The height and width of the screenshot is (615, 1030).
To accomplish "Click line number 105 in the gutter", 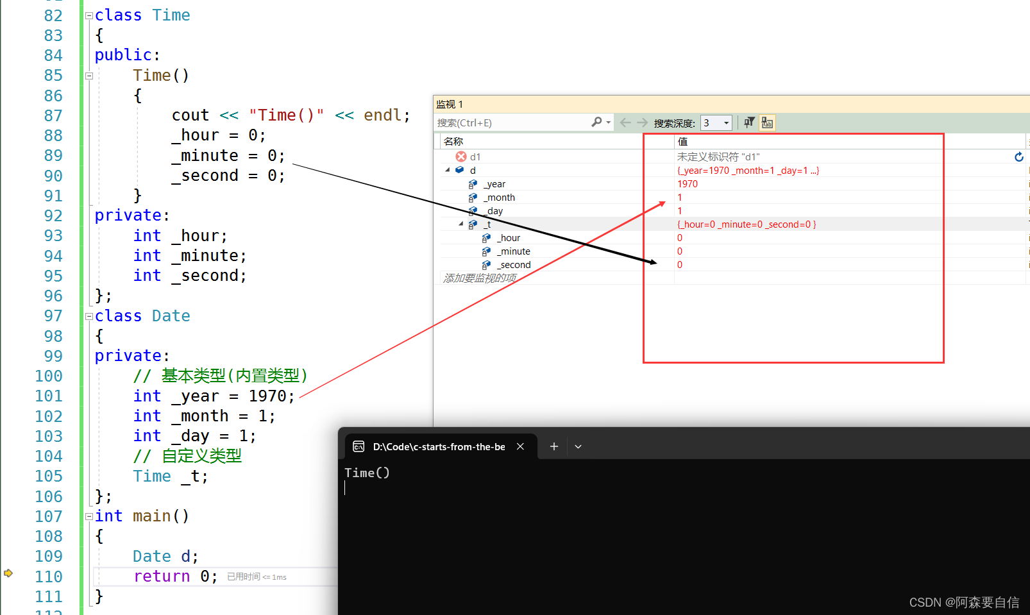I will click(49, 476).
